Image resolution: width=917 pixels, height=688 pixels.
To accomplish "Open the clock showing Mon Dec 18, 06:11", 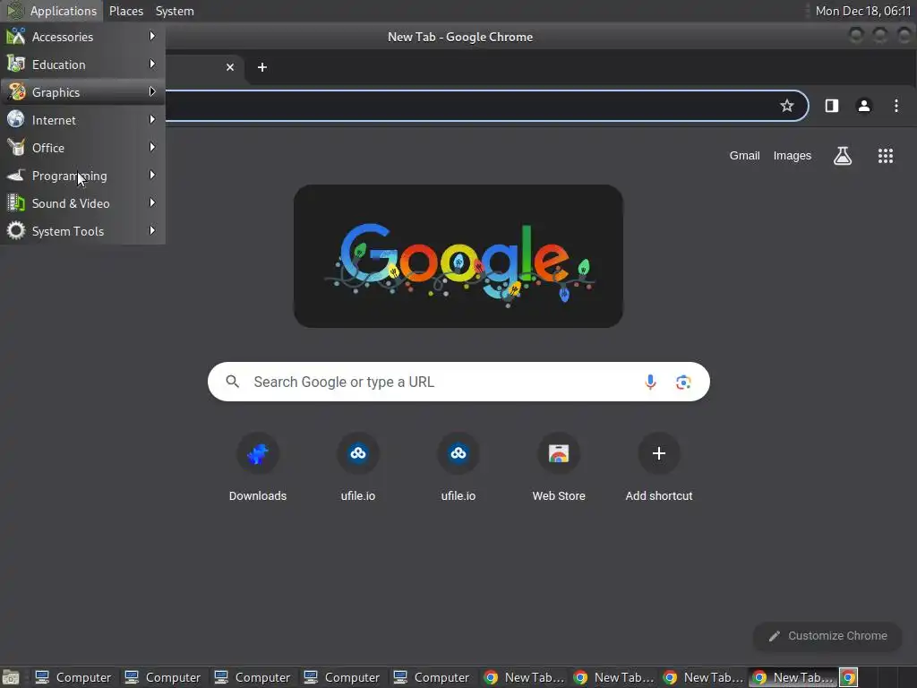I will (862, 11).
